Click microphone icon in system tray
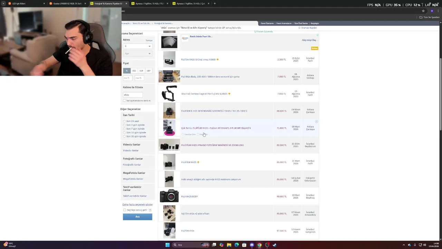 [415, 245]
